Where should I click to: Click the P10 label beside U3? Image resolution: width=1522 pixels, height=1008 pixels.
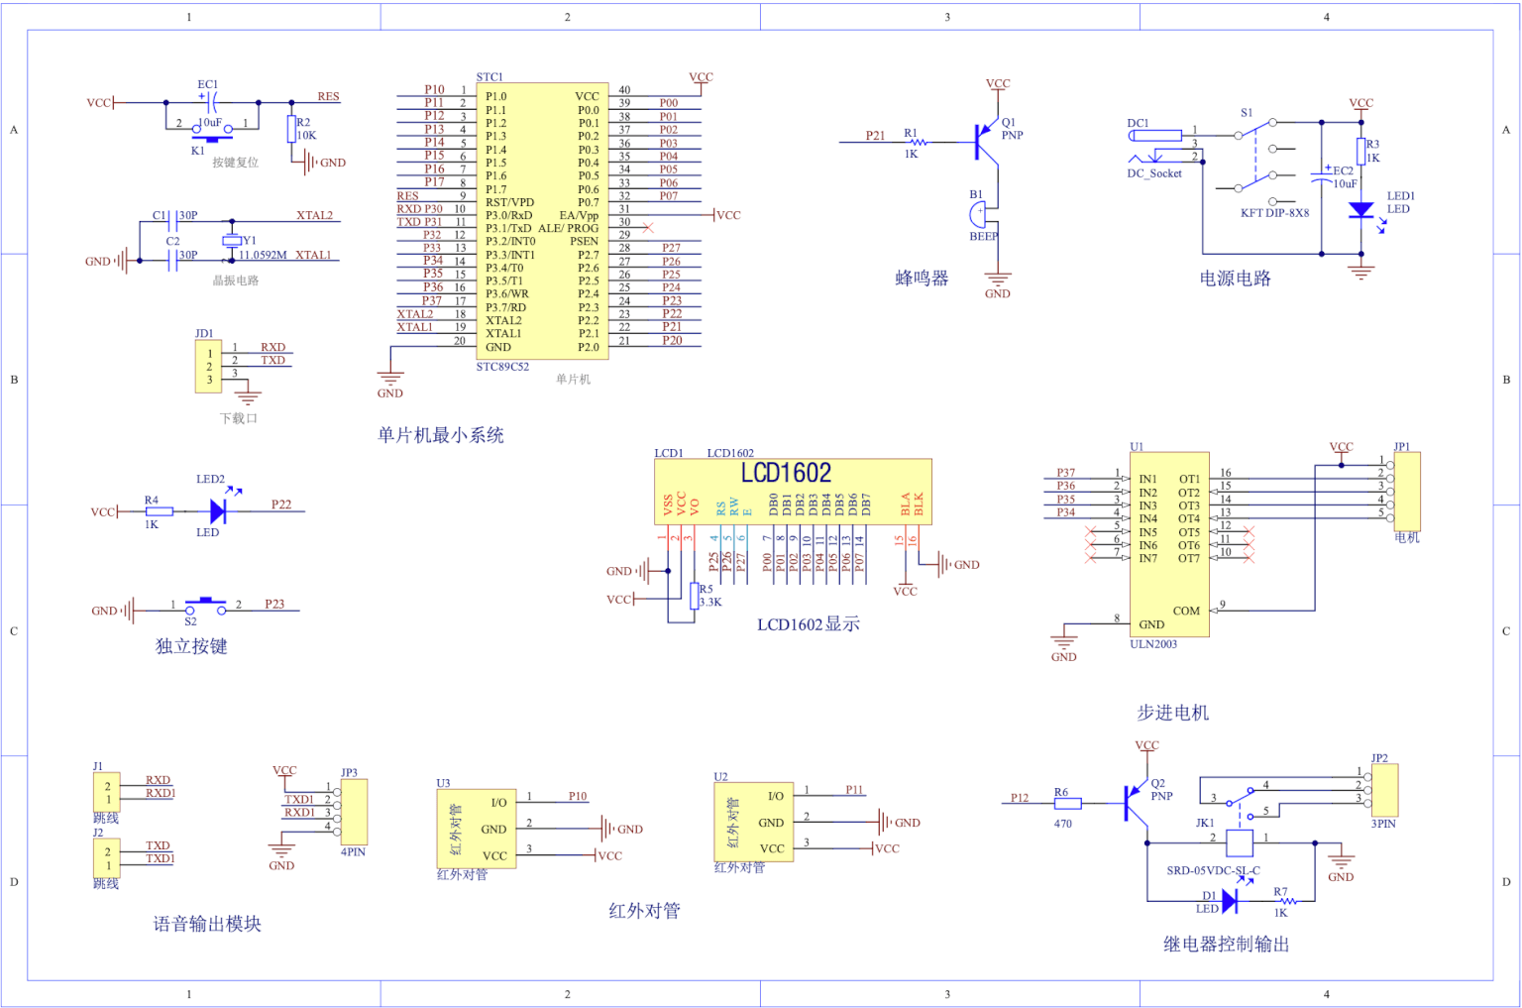578,796
